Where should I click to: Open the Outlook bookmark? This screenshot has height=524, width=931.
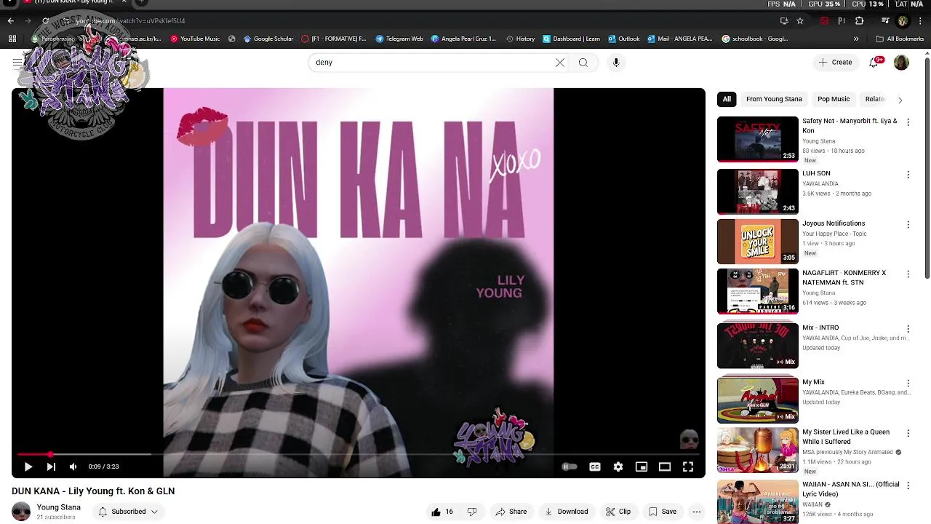[x=624, y=39]
